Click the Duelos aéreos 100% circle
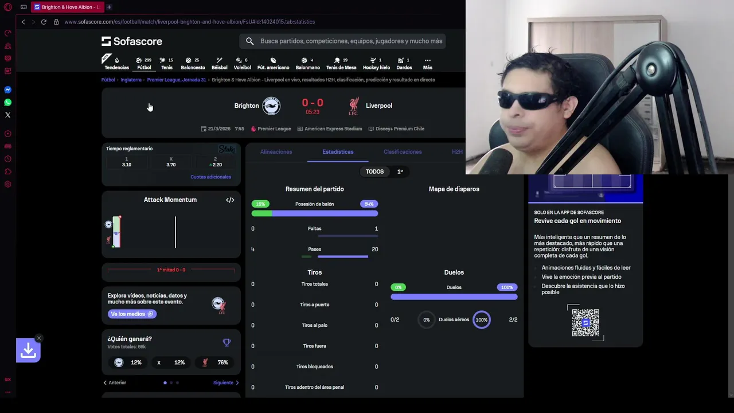The image size is (734, 413). tap(482, 320)
